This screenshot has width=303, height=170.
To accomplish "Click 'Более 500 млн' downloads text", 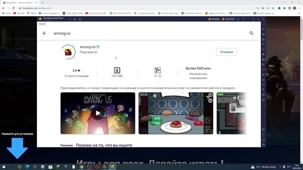I will 198,68.
